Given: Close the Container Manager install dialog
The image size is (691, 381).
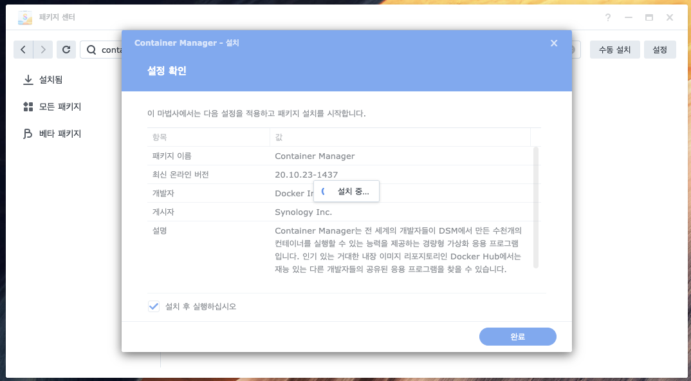Looking at the screenshot, I should coord(554,42).
